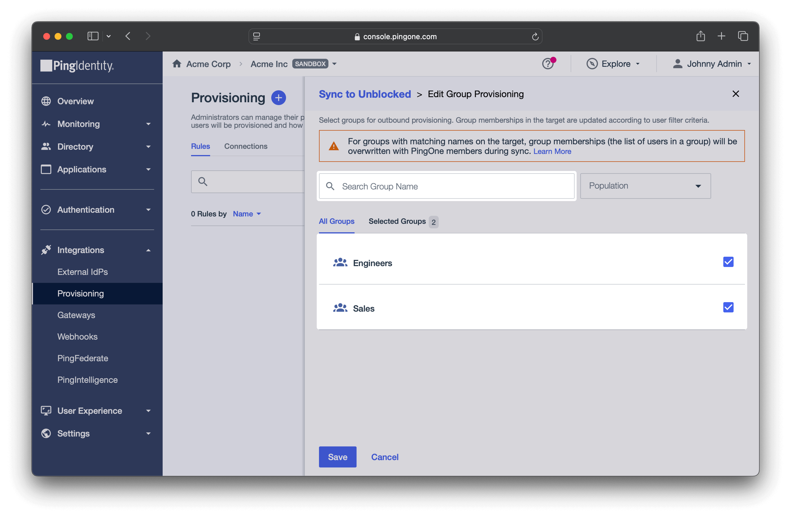
Task: Select the Connections tab
Action: coord(246,146)
